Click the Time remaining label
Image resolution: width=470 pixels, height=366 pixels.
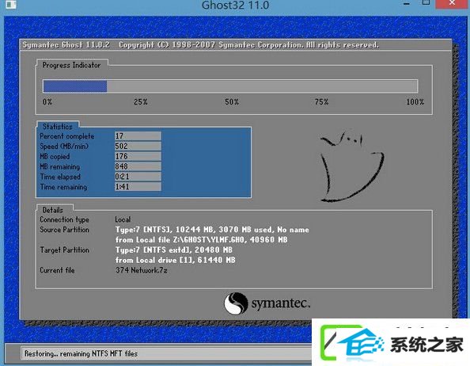pos(63,187)
